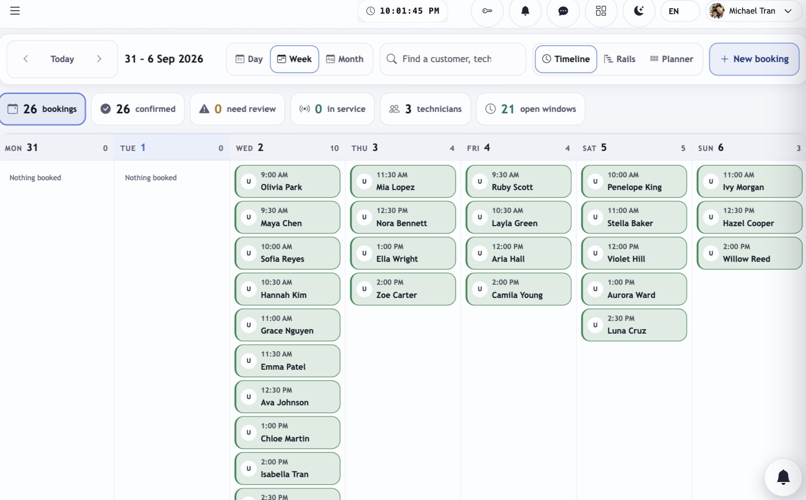Open notifications bell in top bar
806x500 pixels.
tap(525, 11)
